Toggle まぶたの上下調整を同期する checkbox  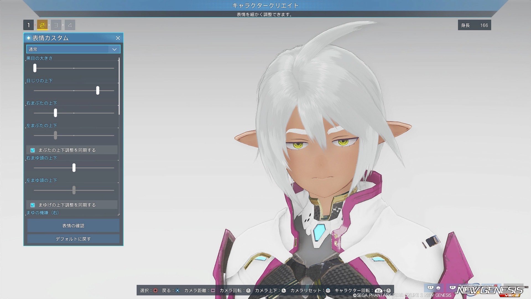coord(33,150)
